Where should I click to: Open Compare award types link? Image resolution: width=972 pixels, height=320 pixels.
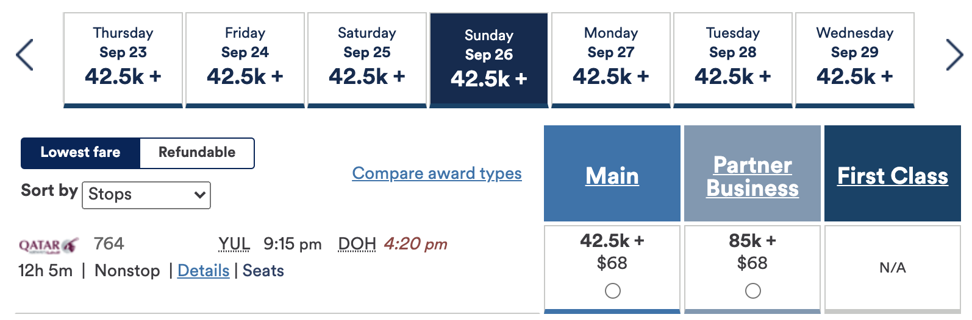437,173
